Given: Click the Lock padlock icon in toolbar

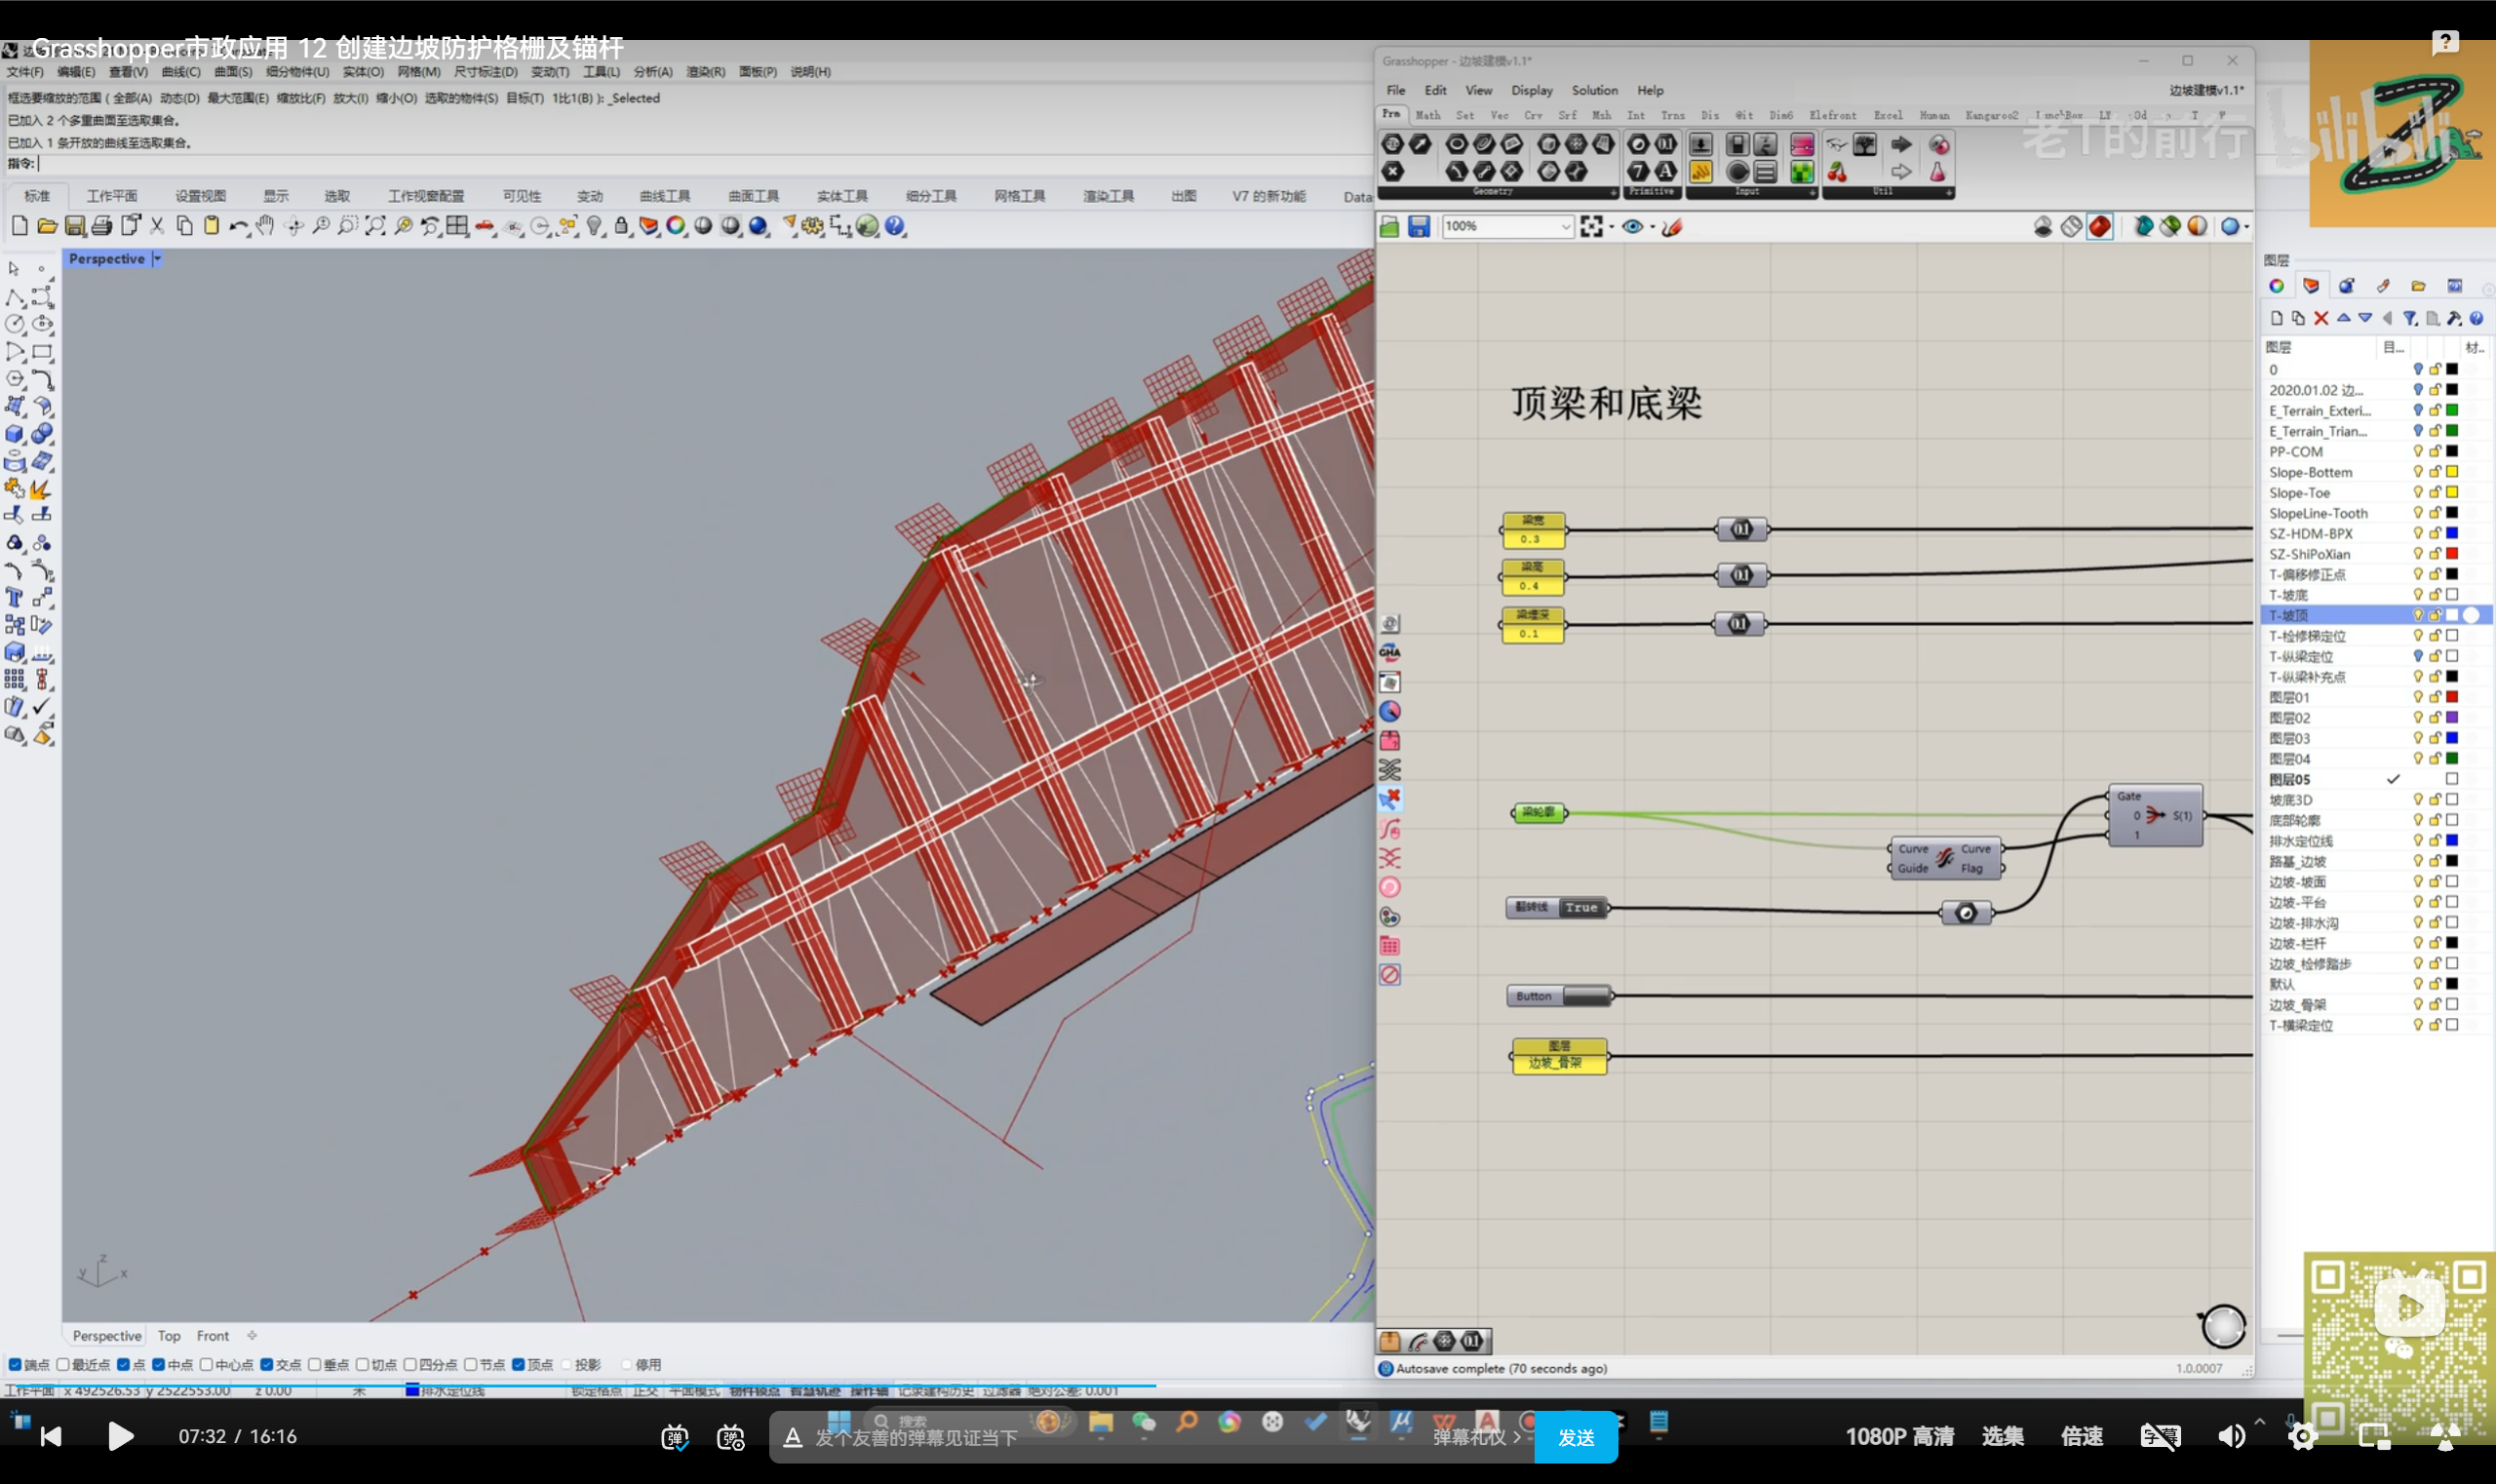Looking at the screenshot, I should pos(622,226).
